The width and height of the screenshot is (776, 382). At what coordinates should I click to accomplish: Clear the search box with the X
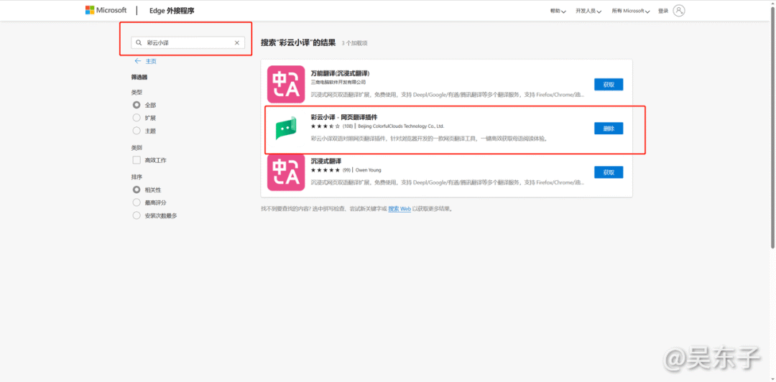(x=236, y=43)
